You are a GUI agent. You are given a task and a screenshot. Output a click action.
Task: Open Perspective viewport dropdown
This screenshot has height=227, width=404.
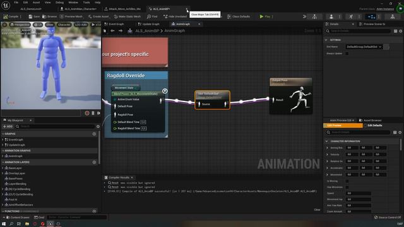click(20, 25)
